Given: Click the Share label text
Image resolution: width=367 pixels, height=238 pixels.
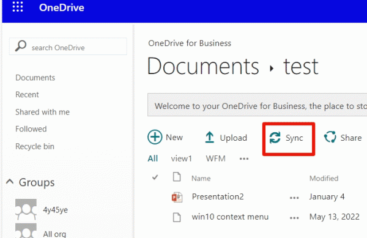Looking at the screenshot, I should click(x=351, y=138).
